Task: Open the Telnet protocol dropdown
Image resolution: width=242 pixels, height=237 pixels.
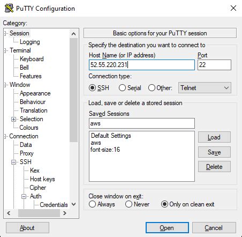Action: (x=205, y=88)
